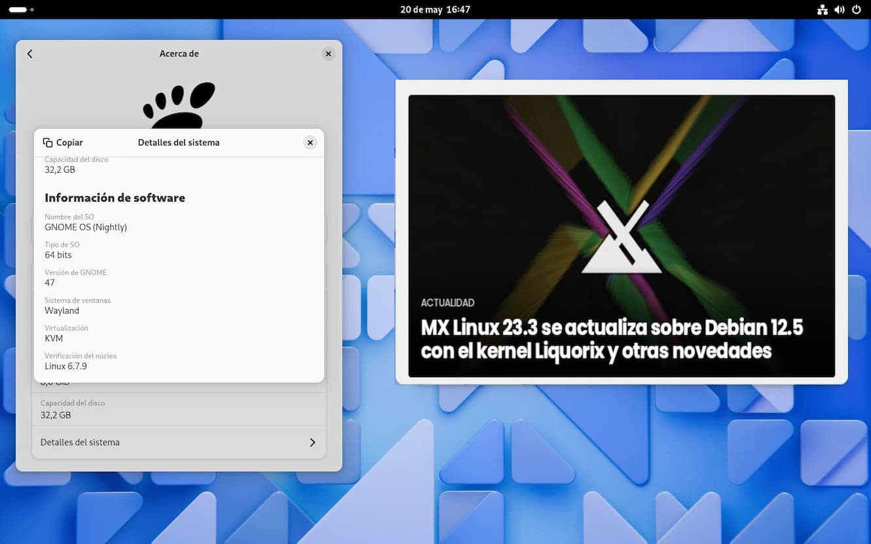Select 32,2 GB in the details dialog
The width and height of the screenshot is (871, 544).
coord(60,170)
